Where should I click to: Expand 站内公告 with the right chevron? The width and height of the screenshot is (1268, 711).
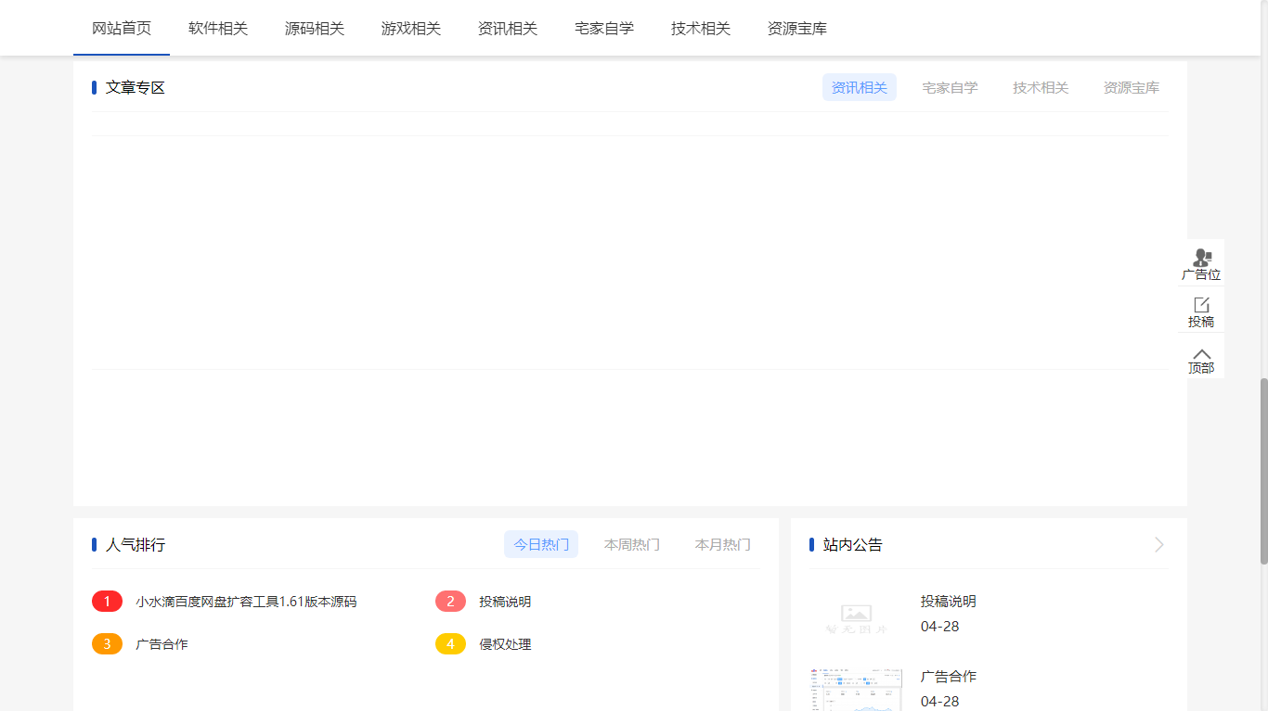tap(1158, 544)
